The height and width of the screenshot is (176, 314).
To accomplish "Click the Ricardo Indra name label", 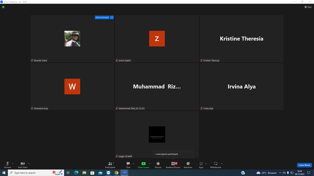I will point(40,61).
